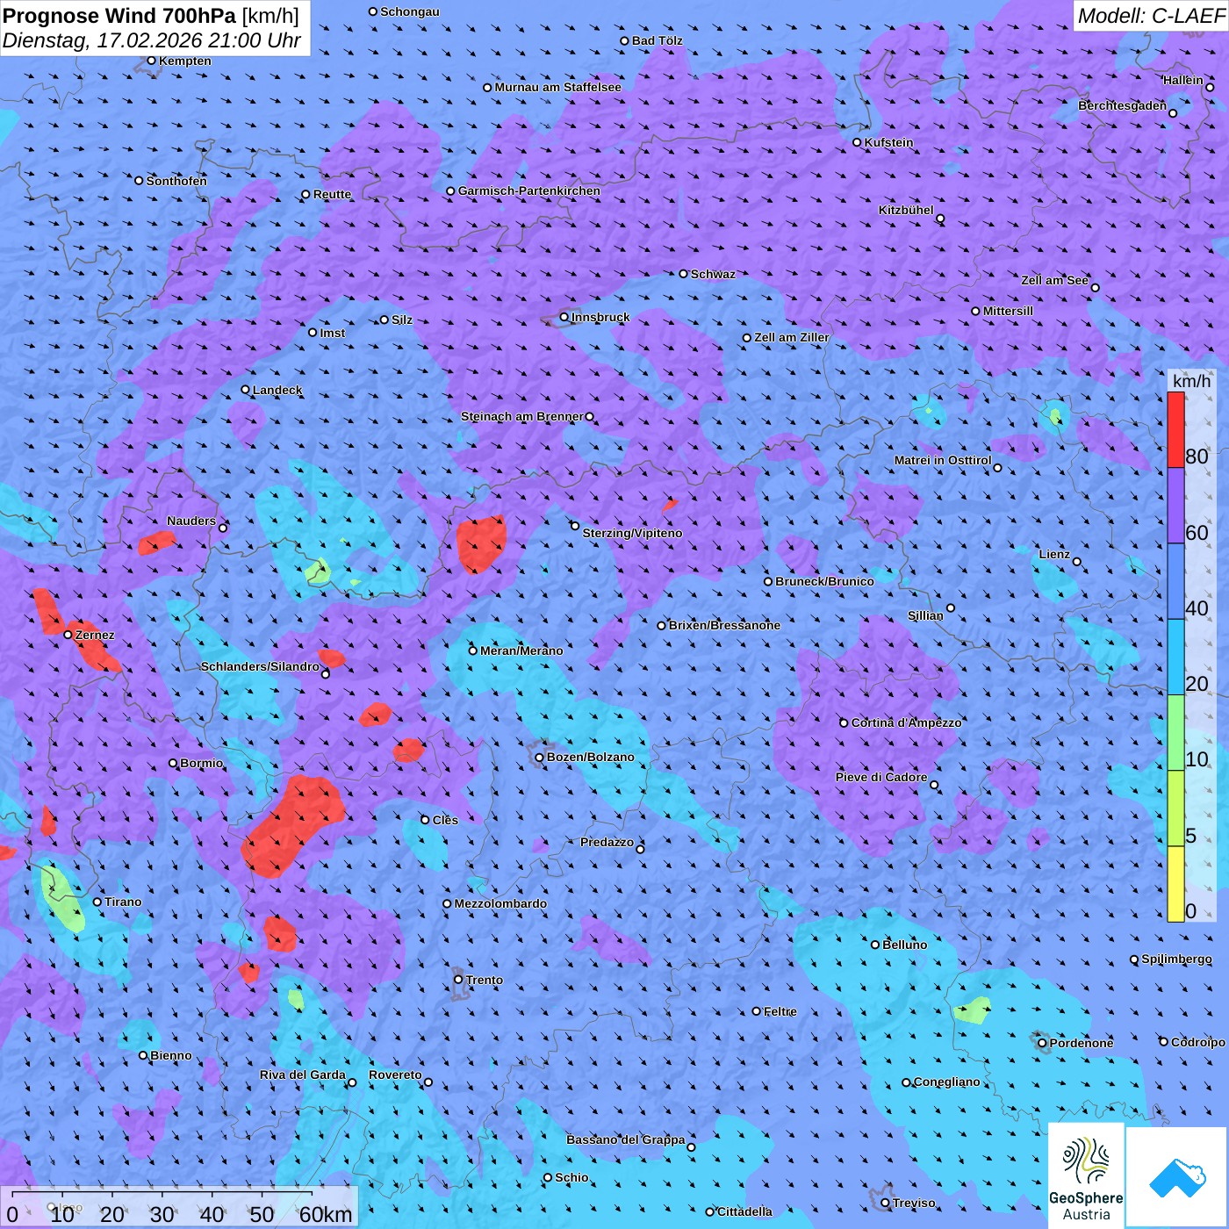Click the 'Riva del Garda' label
This screenshot has width=1229, height=1229.
[x=303, y=1074]
